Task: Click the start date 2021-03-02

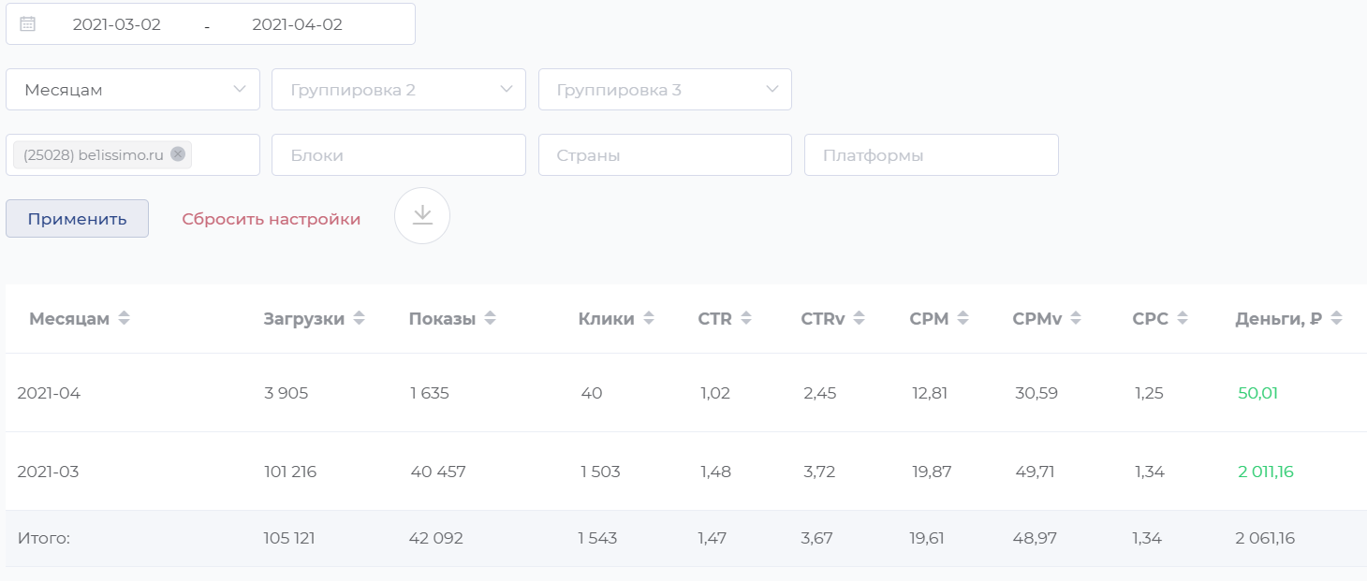Action: pyautogui.click(x=117, y=25)
